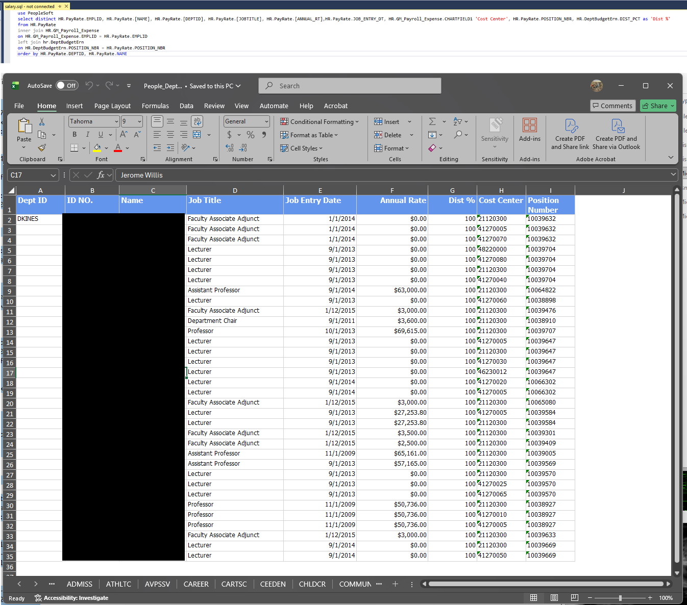Switch to Page Layout view in status bar
The image size is (687, 605).
tap(554, 598)
